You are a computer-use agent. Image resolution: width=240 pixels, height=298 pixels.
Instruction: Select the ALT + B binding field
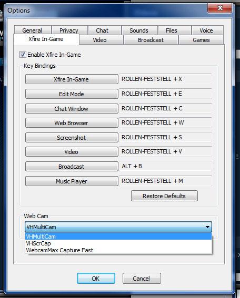[x=165, y=166]
